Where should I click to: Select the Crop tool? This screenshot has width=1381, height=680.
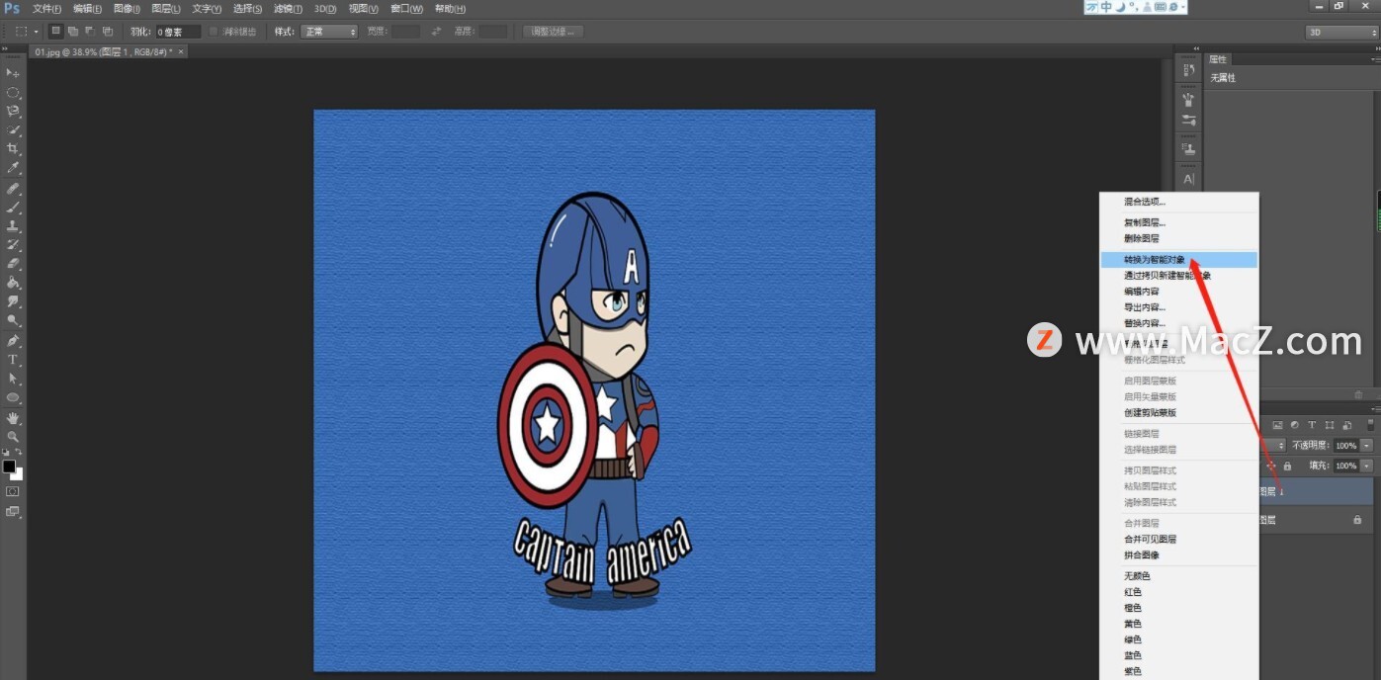tap(13, 149)
